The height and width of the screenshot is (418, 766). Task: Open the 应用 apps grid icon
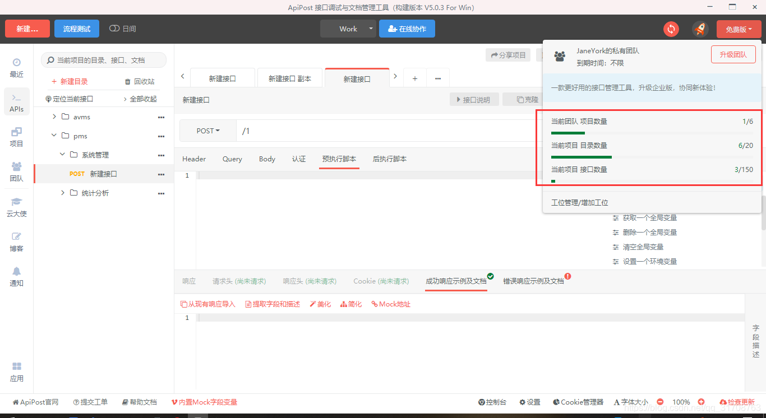[x=17, y=371]
